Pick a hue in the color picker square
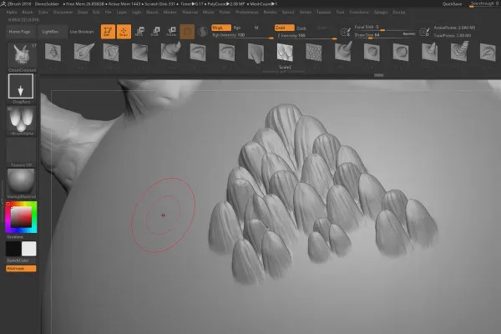Screen dimensions: 501x334 (21, 217)
